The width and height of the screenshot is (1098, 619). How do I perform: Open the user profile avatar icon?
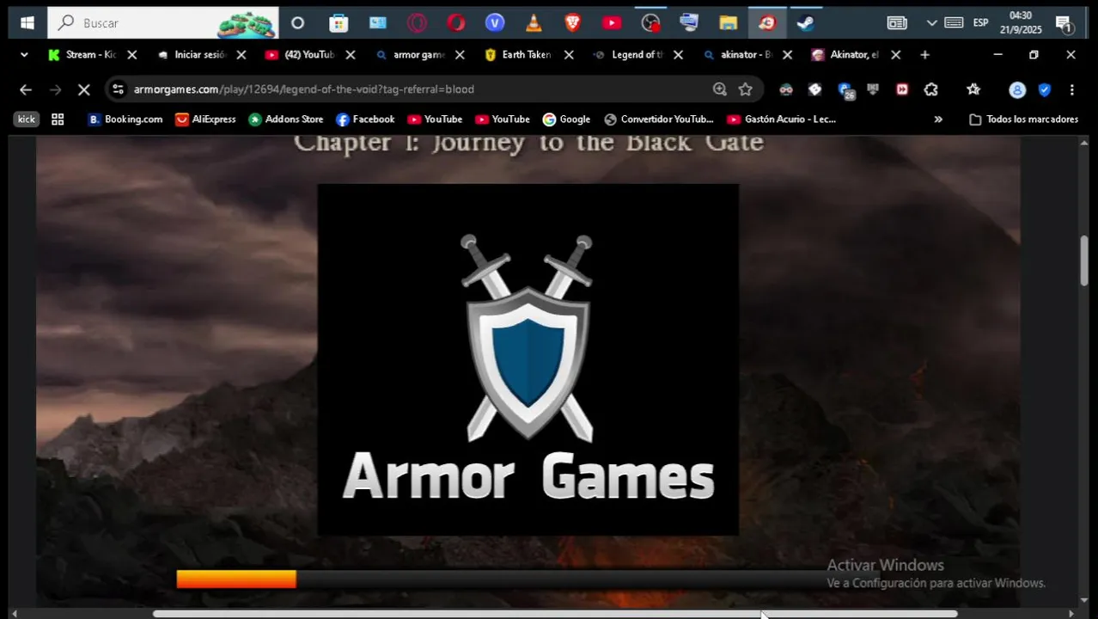tap(1017, 89)
